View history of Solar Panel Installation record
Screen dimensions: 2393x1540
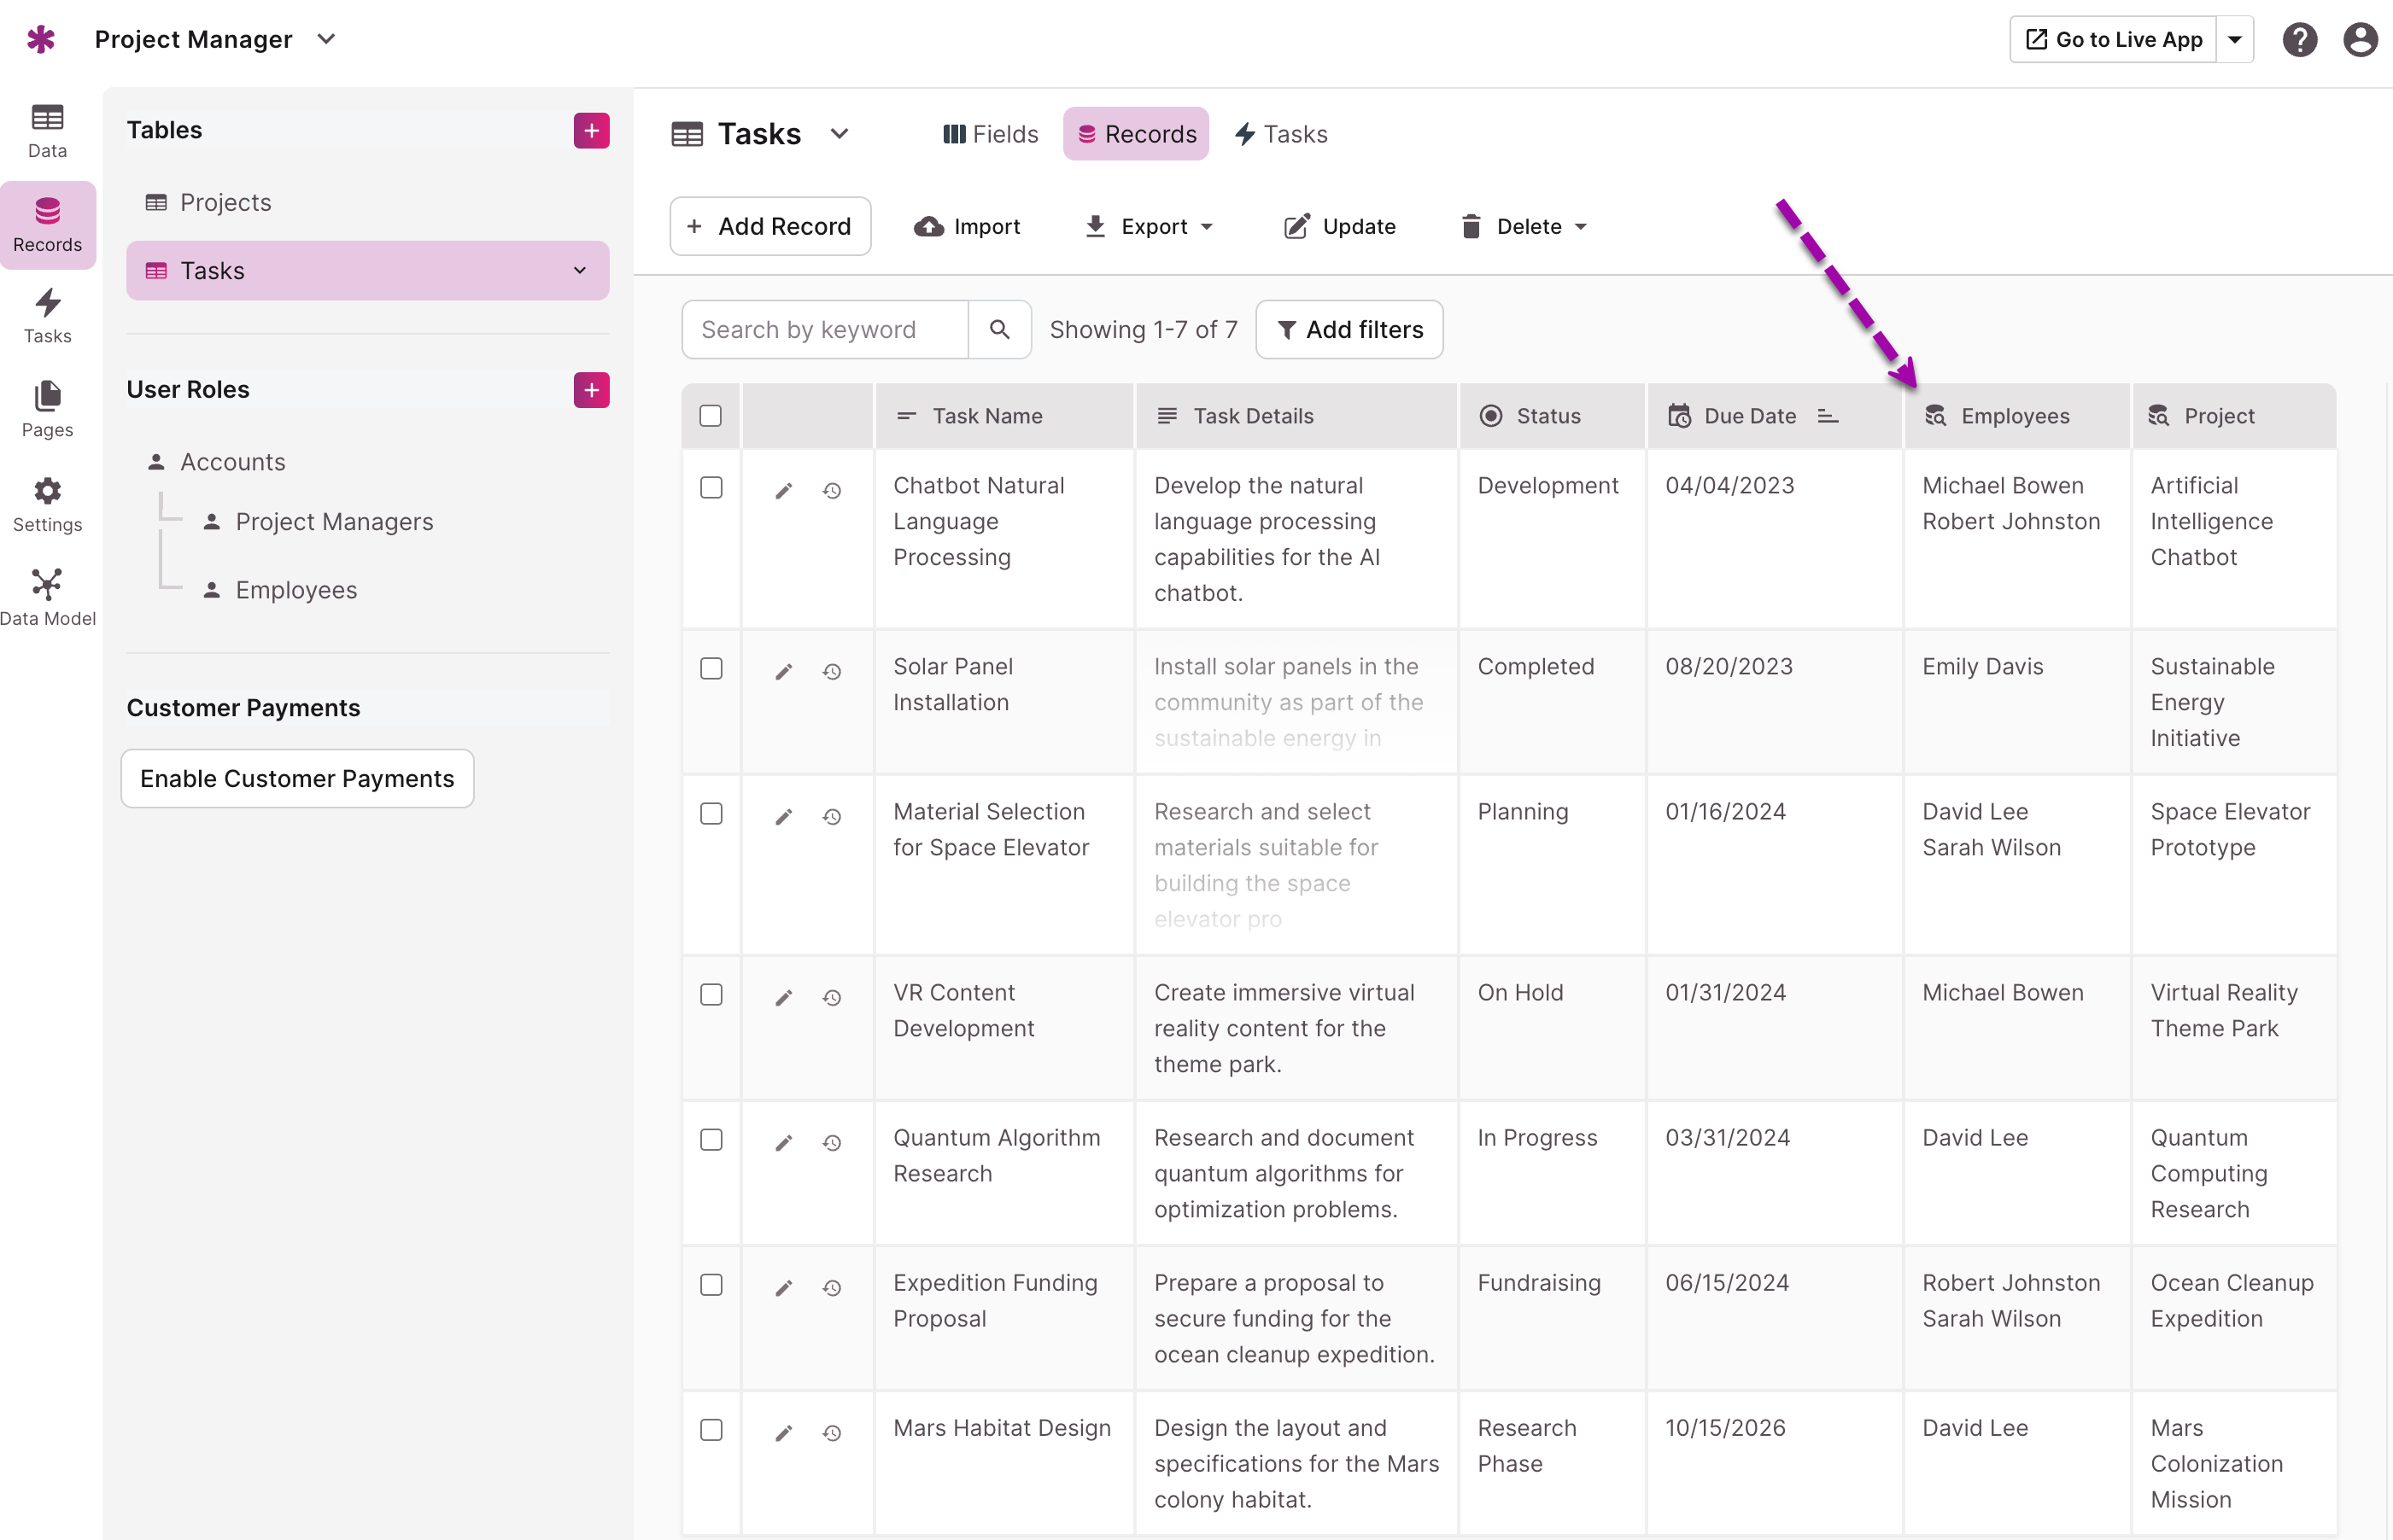831,672
